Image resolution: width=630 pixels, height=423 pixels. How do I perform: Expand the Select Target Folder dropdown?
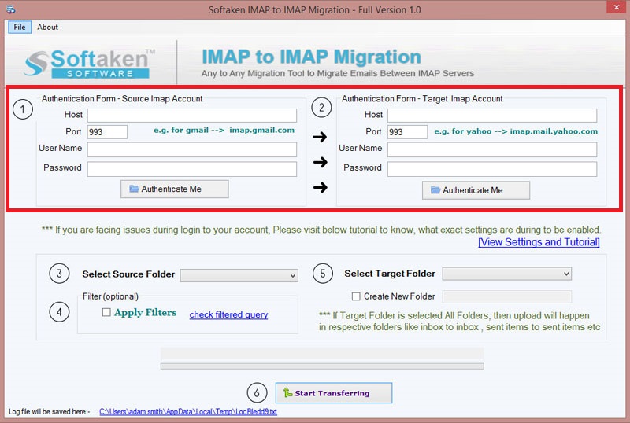506,274
